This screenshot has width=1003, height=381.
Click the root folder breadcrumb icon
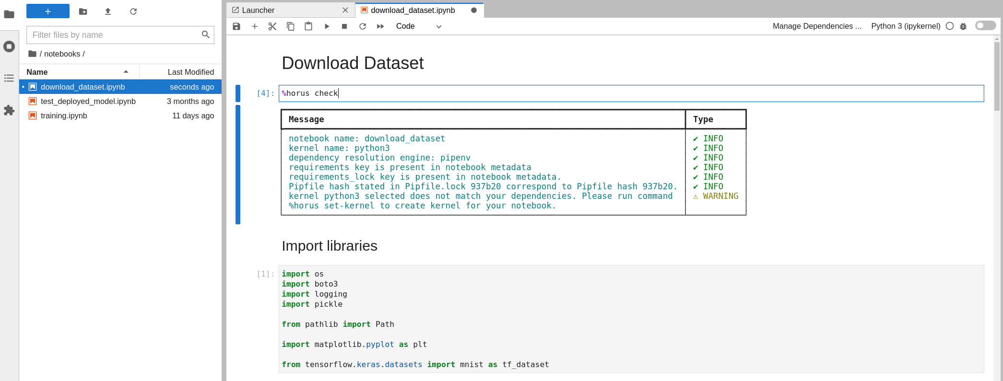point(32,54)
